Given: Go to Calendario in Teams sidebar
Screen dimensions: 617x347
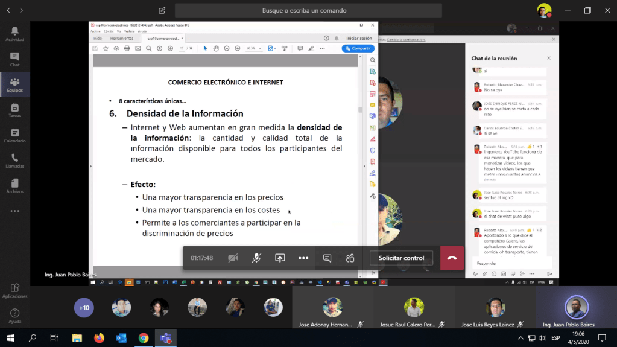Looking at the screenshot, I should point(14,136).
